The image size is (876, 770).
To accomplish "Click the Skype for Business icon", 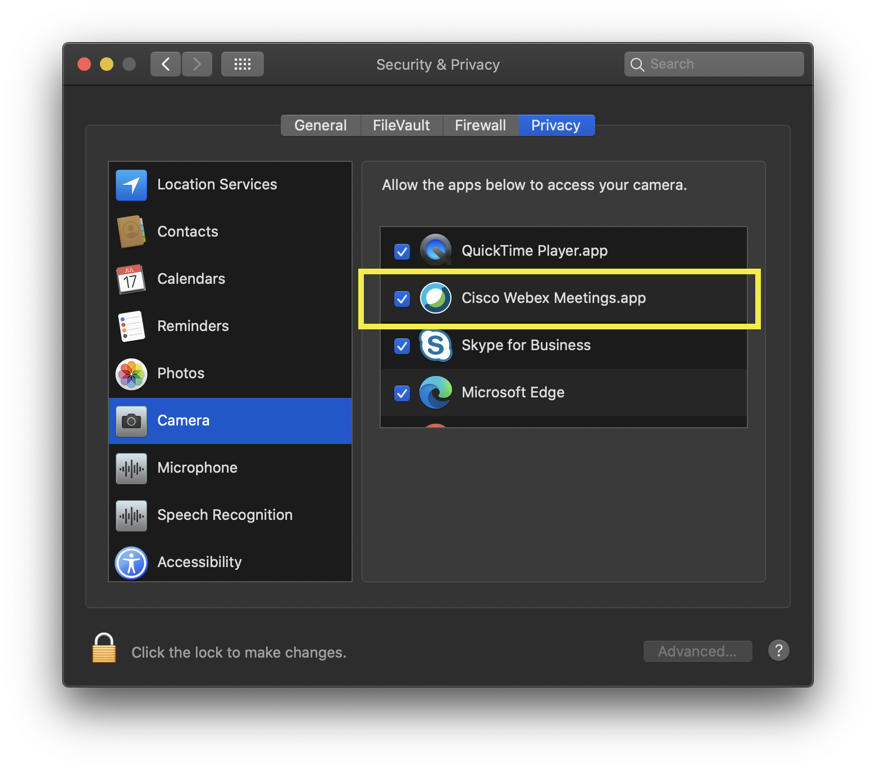I will pos(436,345).
